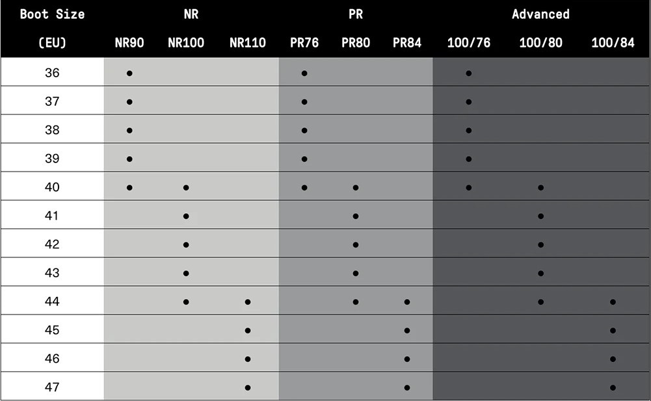
Task: Select the 100/84 dot for size 47
Action: 613,387
